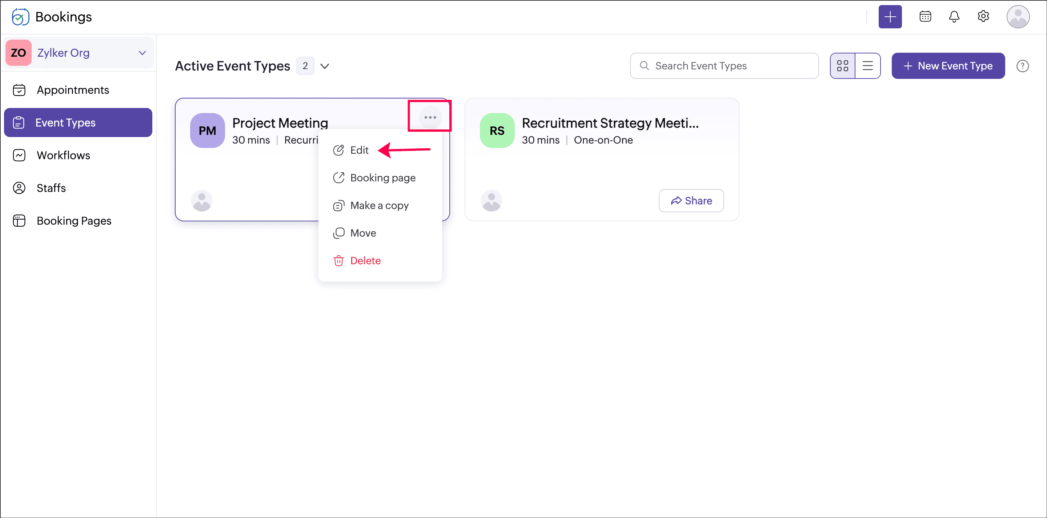Select Delete in the context menu
This screenshot has width=1047, height=518.
click(x=365, y=261)
